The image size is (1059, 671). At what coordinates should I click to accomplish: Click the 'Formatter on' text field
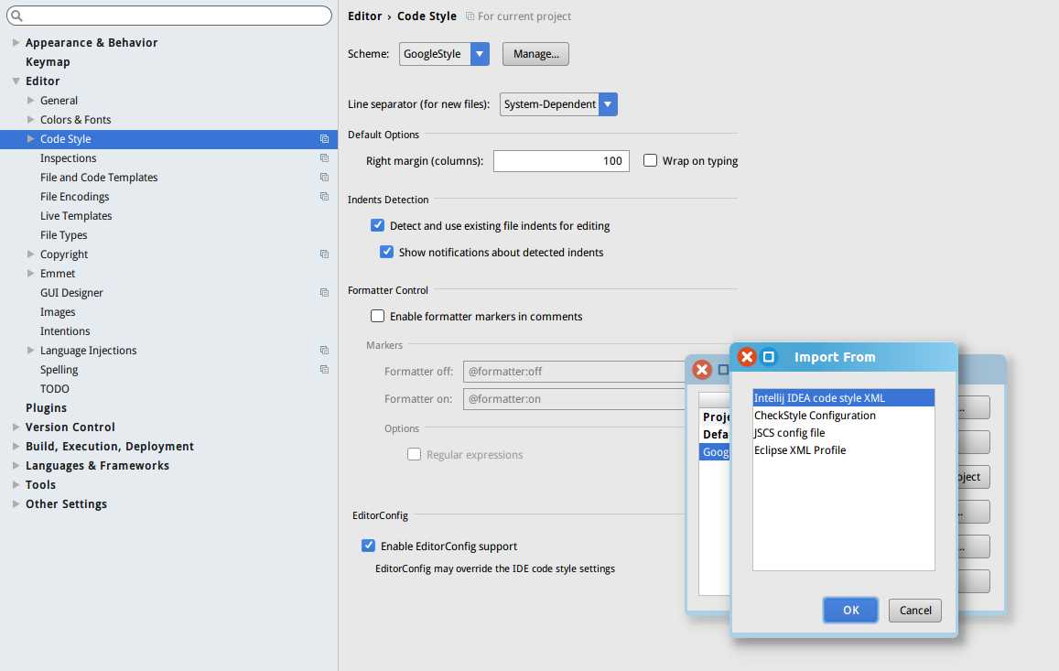coord(574,399)
